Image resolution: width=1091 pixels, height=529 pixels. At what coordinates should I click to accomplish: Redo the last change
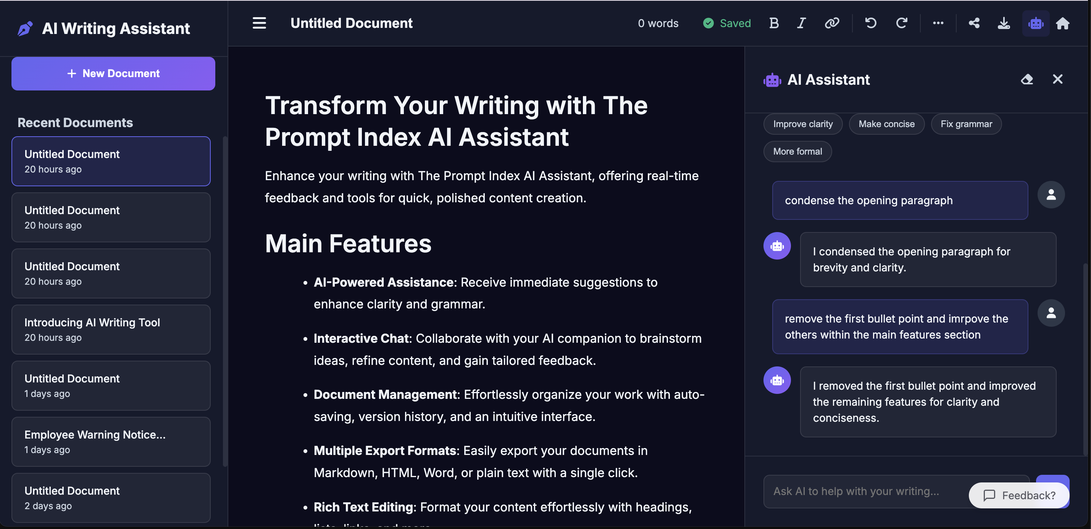pos(902,23)
